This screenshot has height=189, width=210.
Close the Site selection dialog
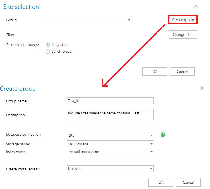coord(196,6)
